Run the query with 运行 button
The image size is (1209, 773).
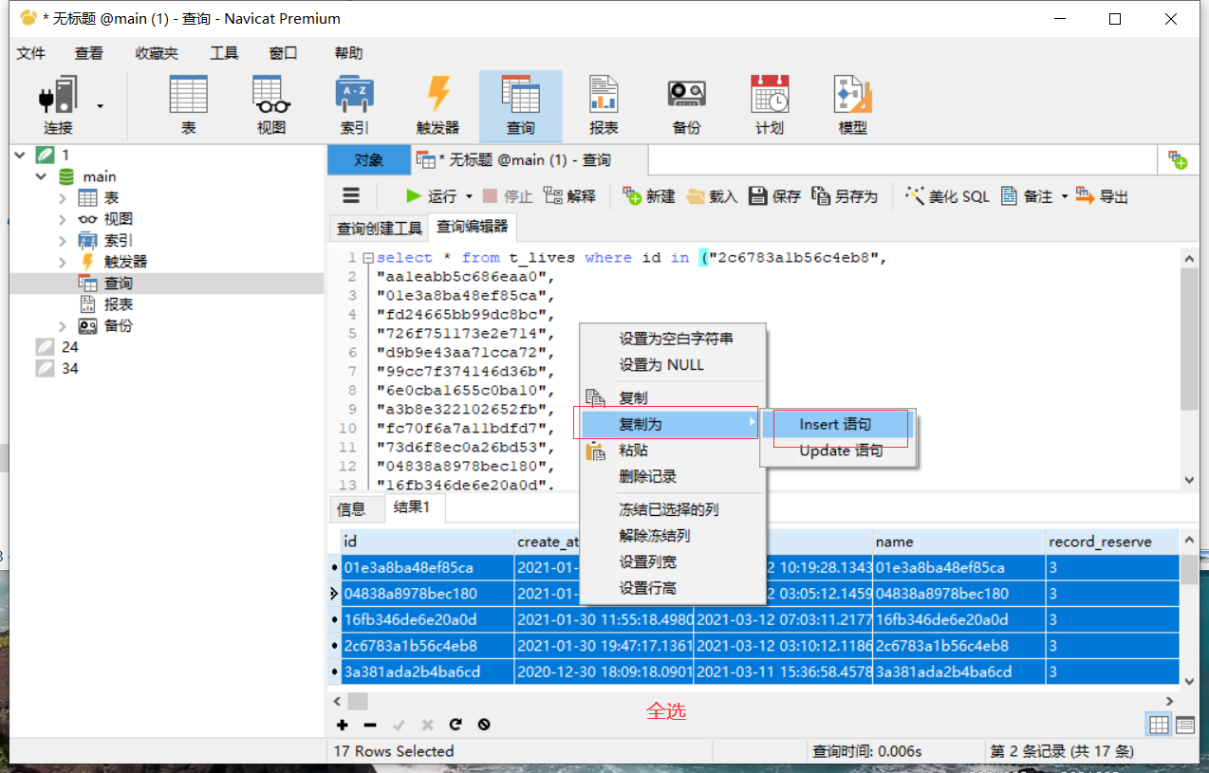(432, 196)
